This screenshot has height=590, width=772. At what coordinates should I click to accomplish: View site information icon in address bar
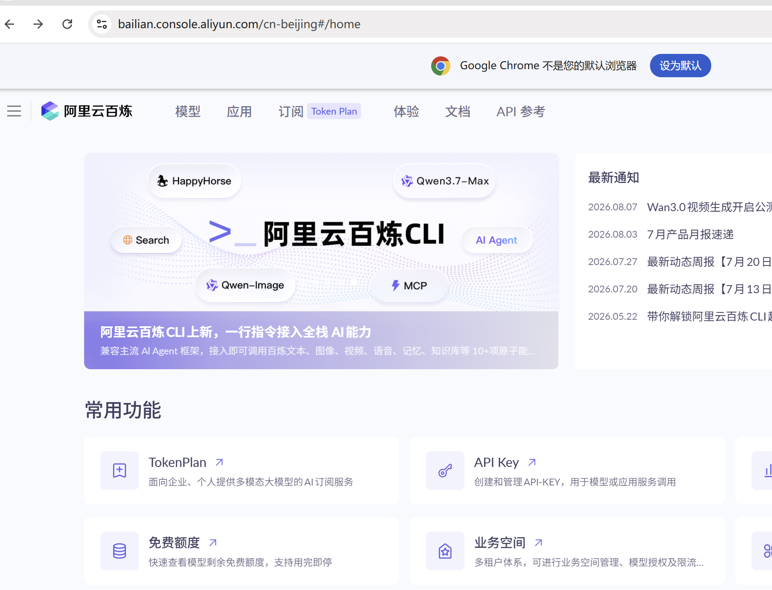(102, 24)
